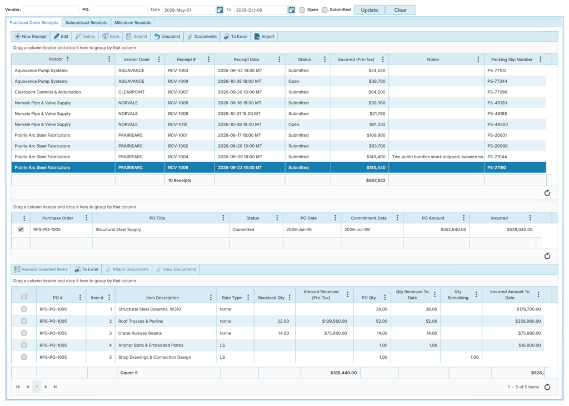This screenshot has height=406, width=569.
Task: Check the Structural Steel Columns item row
Action: click(x=24, y=309)
